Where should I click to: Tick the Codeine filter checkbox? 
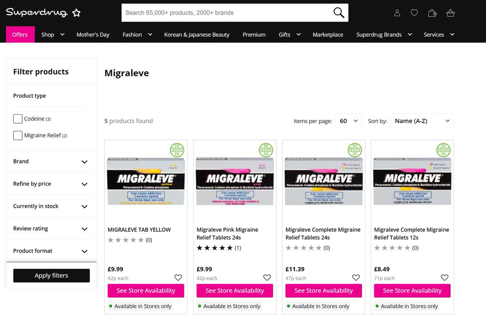click(x=18, y=119)
